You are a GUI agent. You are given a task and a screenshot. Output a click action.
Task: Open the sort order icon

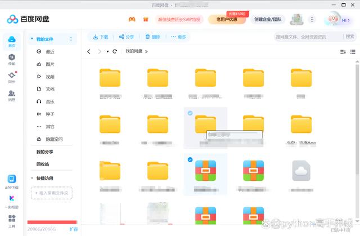[343, 52]
